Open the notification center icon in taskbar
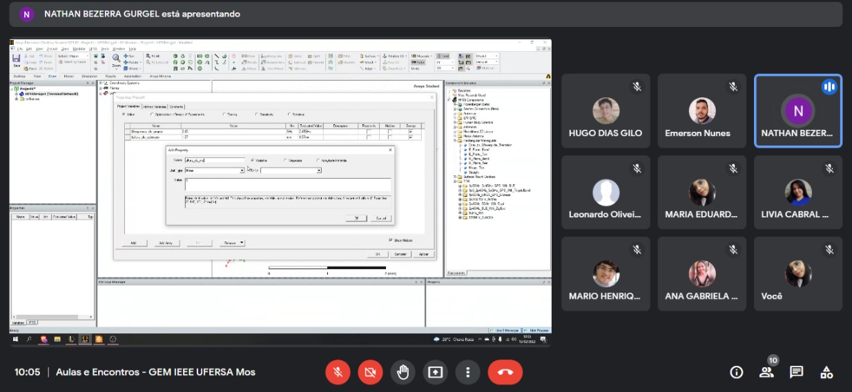Image resolution: width=852 pixels, height=392 pixels. coord(543,339)
